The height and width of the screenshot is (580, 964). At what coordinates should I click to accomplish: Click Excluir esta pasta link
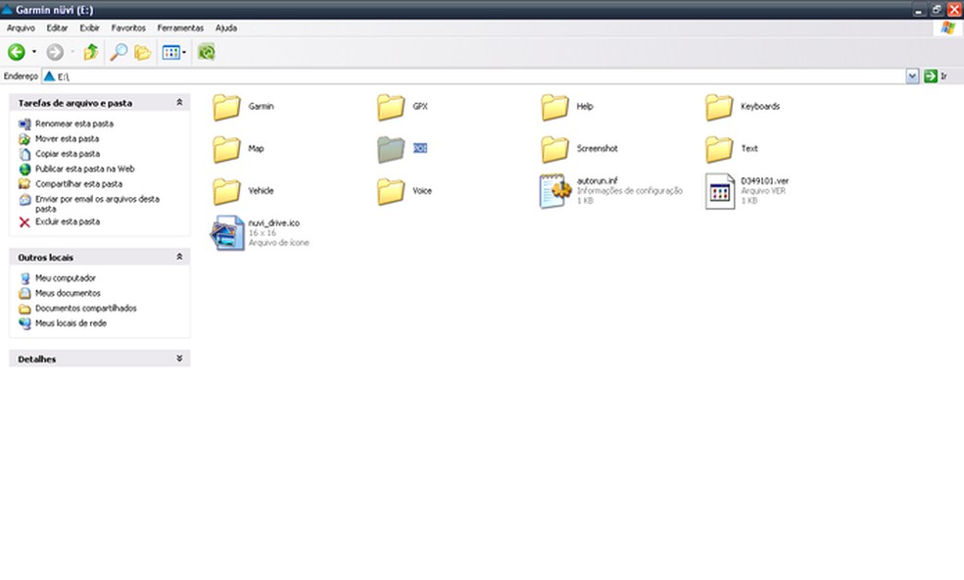(x=68, y=221)
